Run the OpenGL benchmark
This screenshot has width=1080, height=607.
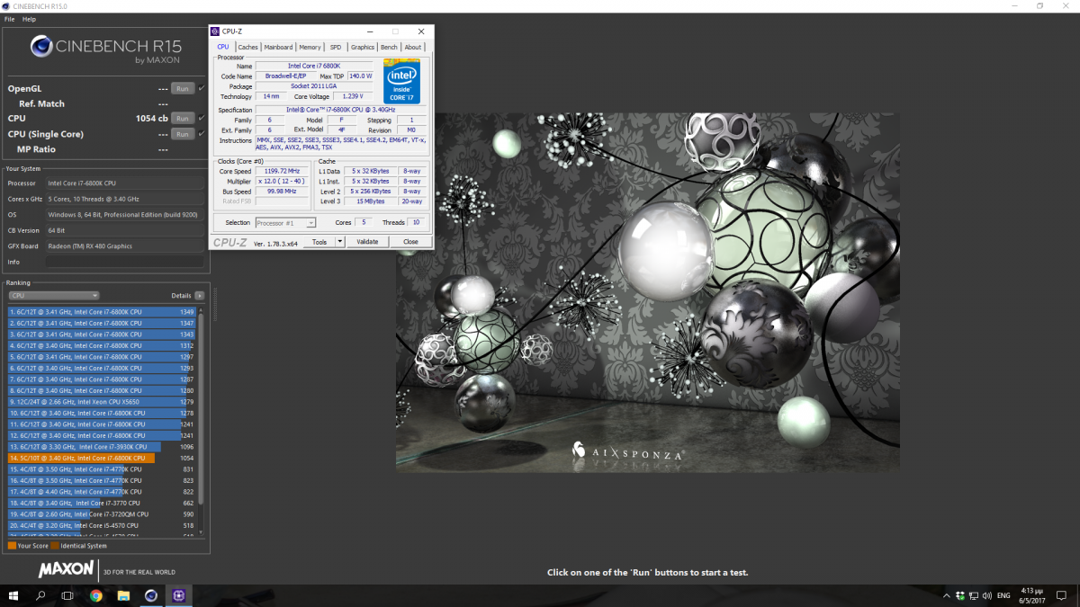pyautogui.click(x=183, y=89)
